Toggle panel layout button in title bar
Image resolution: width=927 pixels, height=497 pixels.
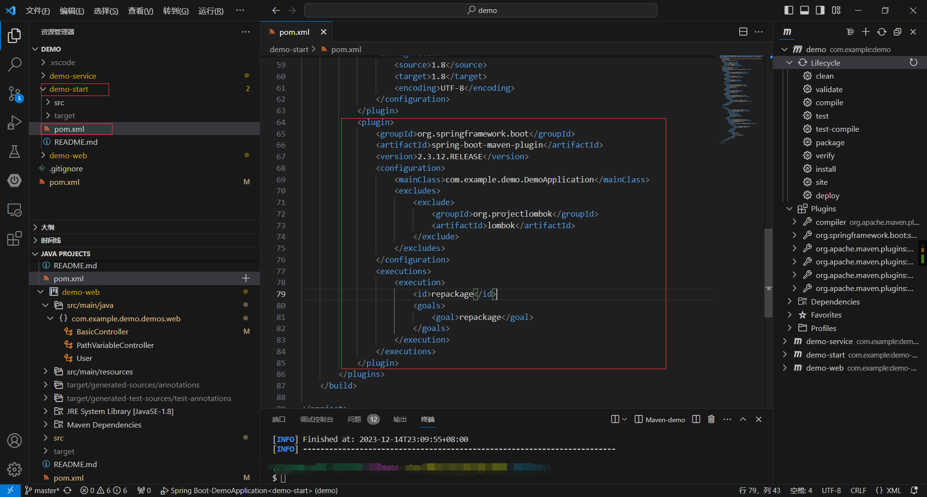804,10
